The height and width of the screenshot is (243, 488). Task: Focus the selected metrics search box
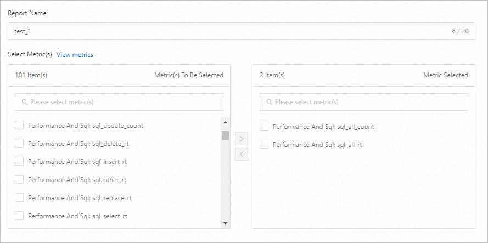(x=368, y=102)
